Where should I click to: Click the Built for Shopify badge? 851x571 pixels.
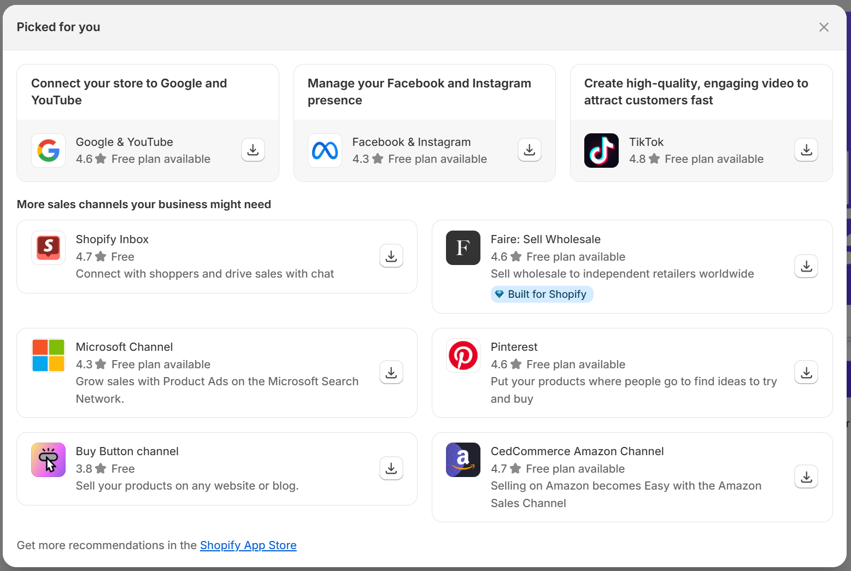(542, 294)
